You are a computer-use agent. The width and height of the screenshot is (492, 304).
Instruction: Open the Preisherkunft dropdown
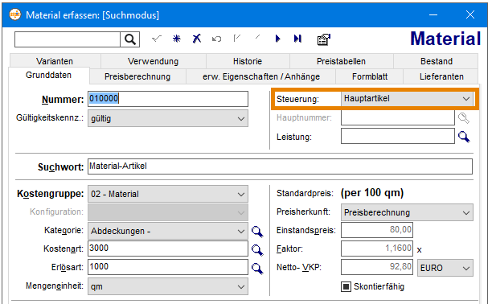tap(407, 212)
